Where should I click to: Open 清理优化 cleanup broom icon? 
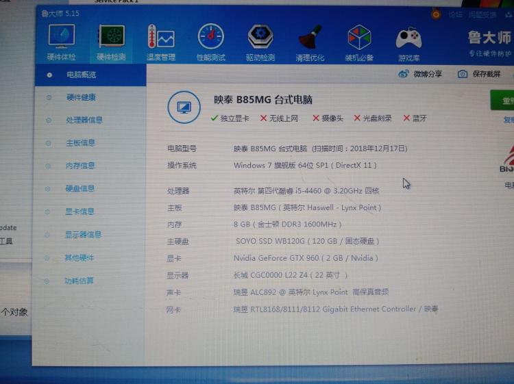(310, 42)
